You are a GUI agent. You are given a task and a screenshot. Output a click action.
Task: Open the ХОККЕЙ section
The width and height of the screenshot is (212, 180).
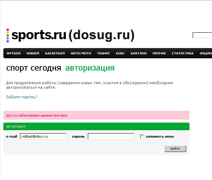33,53
